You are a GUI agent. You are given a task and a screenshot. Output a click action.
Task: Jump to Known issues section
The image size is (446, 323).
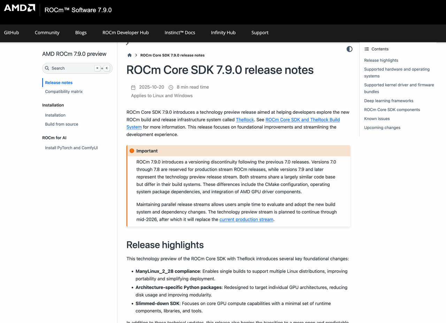377,119
